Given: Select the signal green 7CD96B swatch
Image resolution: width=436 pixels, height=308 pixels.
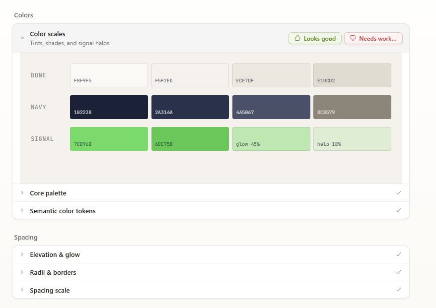Looking at the screenshot, I should [x=109, y=139].
